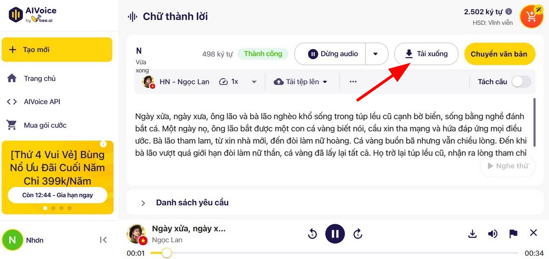Collapse the sidebar with arrow icon
This screenshot has height=259, width=549.
tap(103, 240)
